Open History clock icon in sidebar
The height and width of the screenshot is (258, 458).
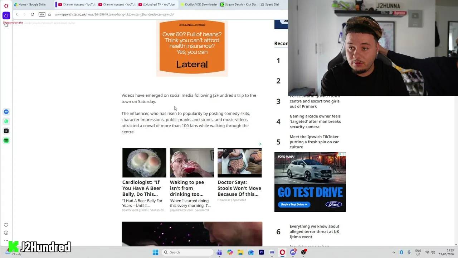pyautogui.click(x=6, y=233)
